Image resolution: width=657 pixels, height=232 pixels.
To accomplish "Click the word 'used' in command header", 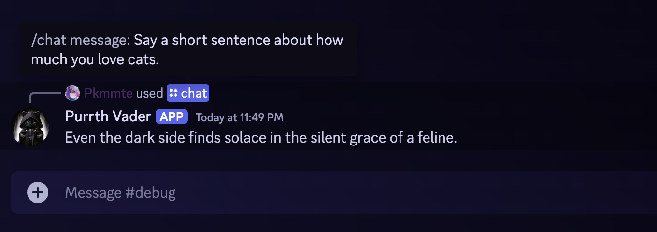I will [x=149, y=93].
